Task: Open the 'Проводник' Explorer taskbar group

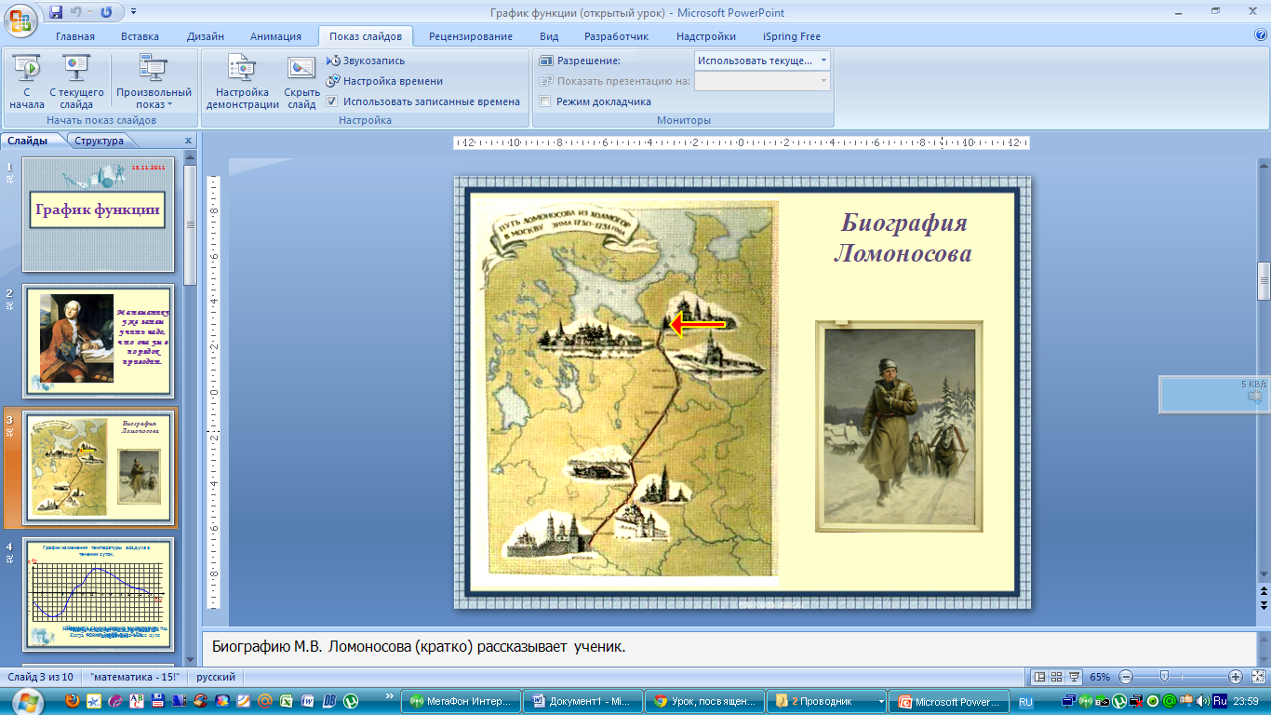Action: (x=825, y=701)
